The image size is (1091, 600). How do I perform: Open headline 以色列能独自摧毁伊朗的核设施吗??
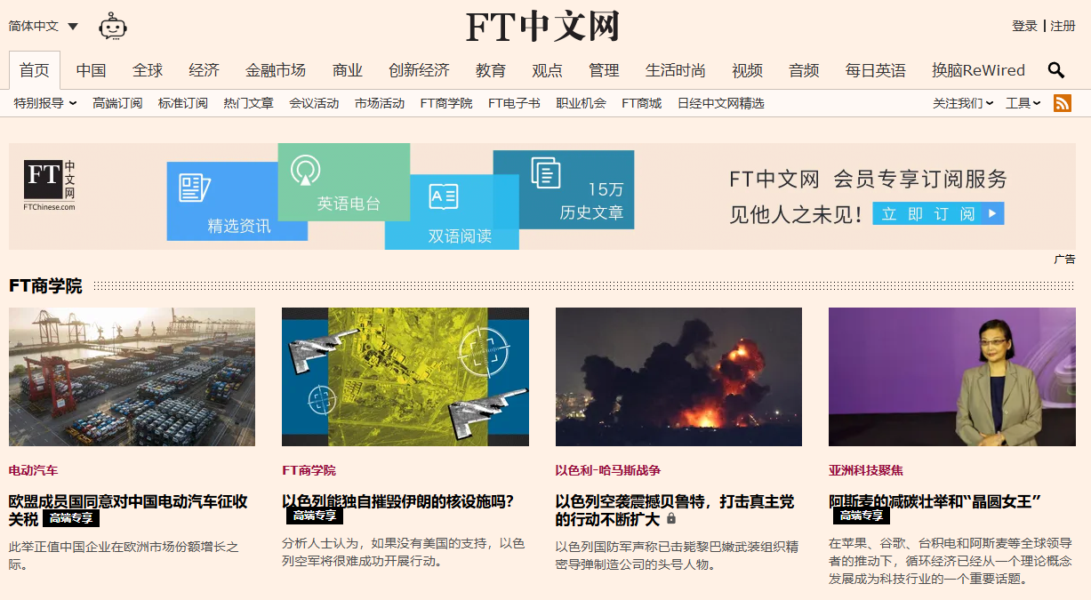pos(397,501)
